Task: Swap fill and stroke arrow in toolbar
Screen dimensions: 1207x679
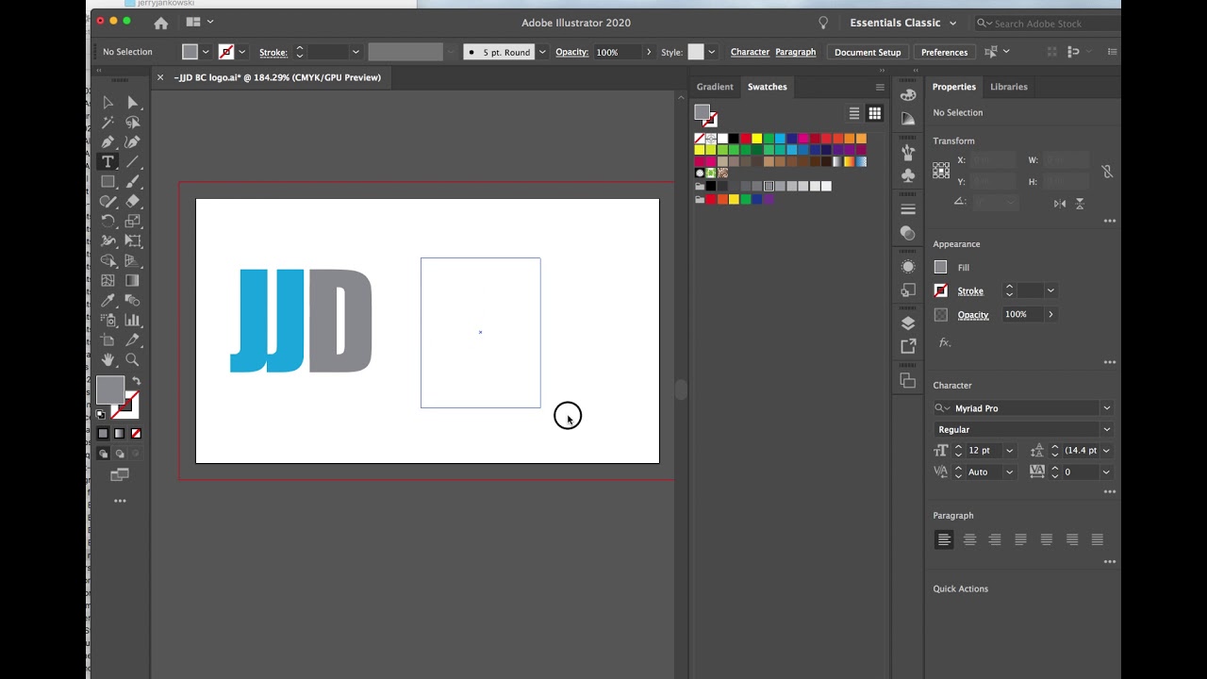Action: (136, 381)
